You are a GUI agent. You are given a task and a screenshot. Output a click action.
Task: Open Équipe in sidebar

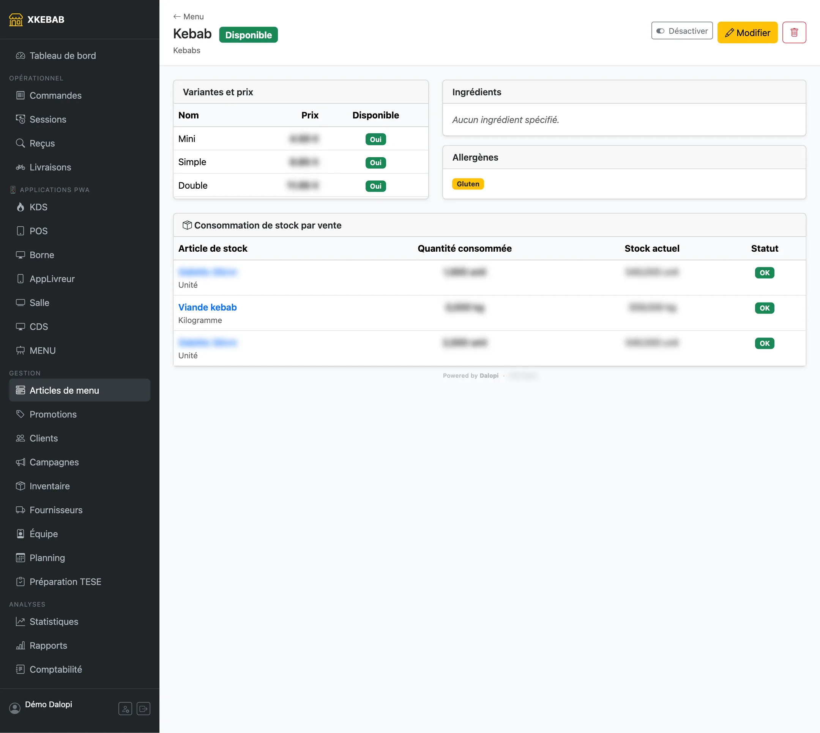[80, 534]
